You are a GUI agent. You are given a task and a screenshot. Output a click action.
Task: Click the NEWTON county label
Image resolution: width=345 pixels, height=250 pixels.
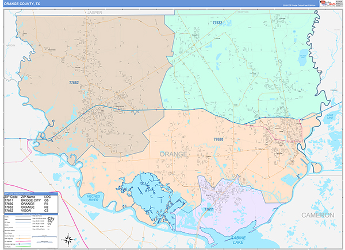coord(243,12)
